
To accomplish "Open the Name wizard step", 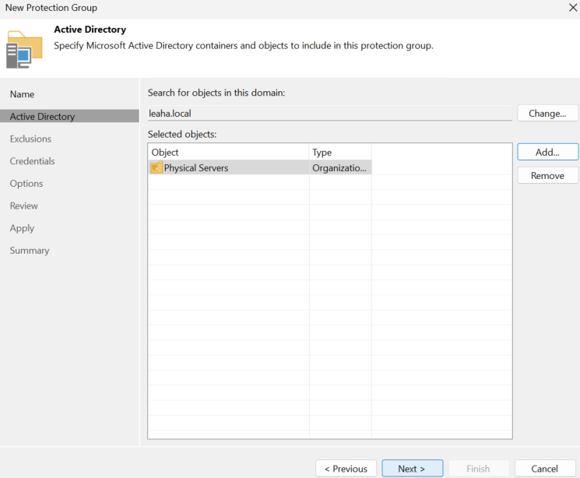I will tap(23, 94).
